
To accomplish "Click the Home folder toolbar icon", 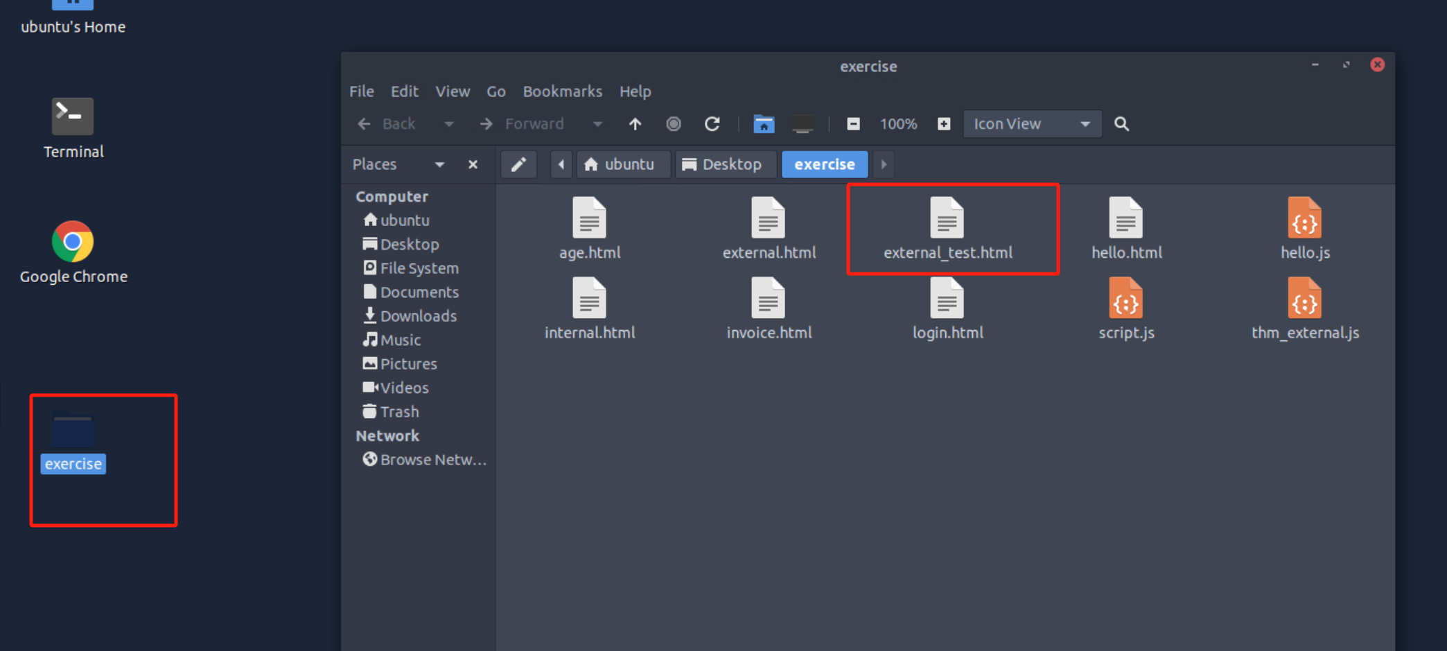I will click(x=764, y=124).
